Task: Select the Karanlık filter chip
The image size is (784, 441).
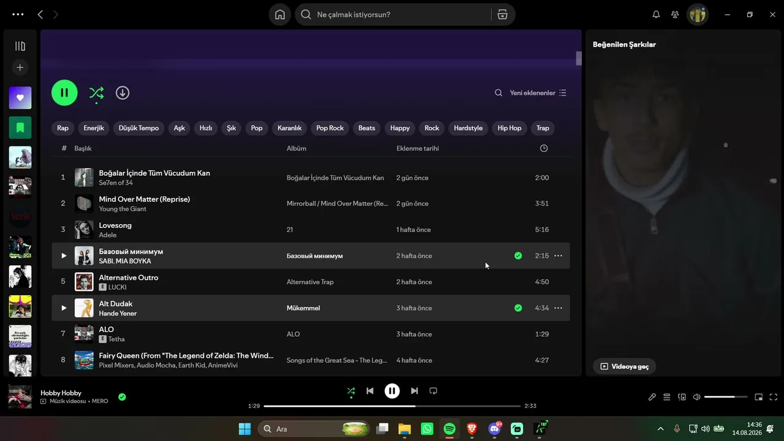Action: click(x=290, y=128)
